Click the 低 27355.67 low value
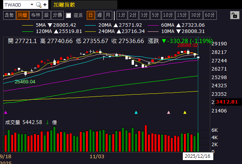 92,41
